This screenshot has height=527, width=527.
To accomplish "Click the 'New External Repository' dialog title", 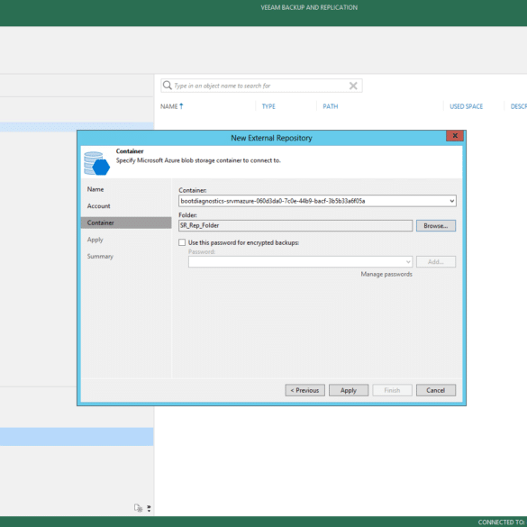I will coord(271,138).
